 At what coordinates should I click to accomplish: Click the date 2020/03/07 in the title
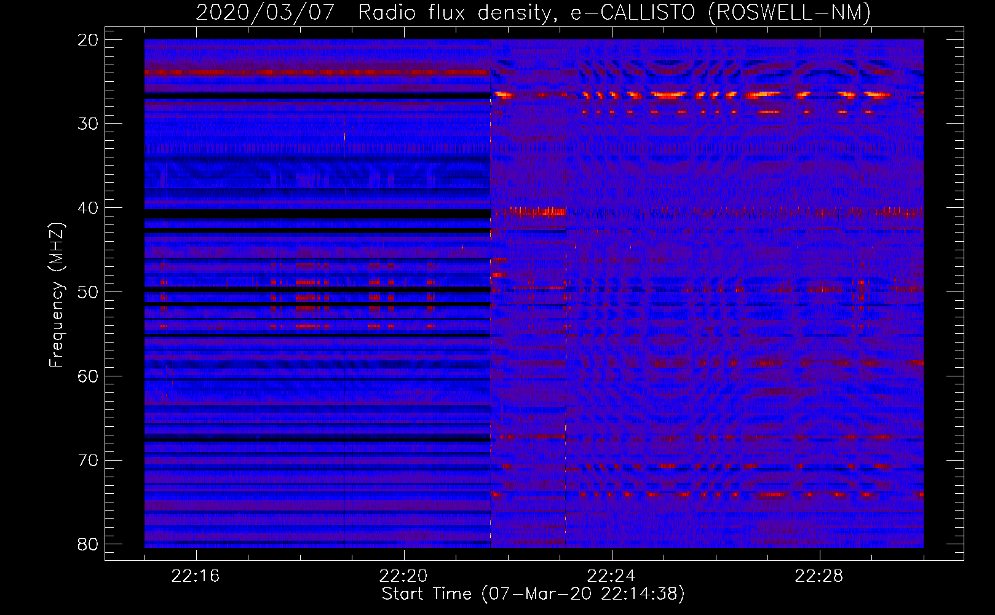[x=265, y=12]
